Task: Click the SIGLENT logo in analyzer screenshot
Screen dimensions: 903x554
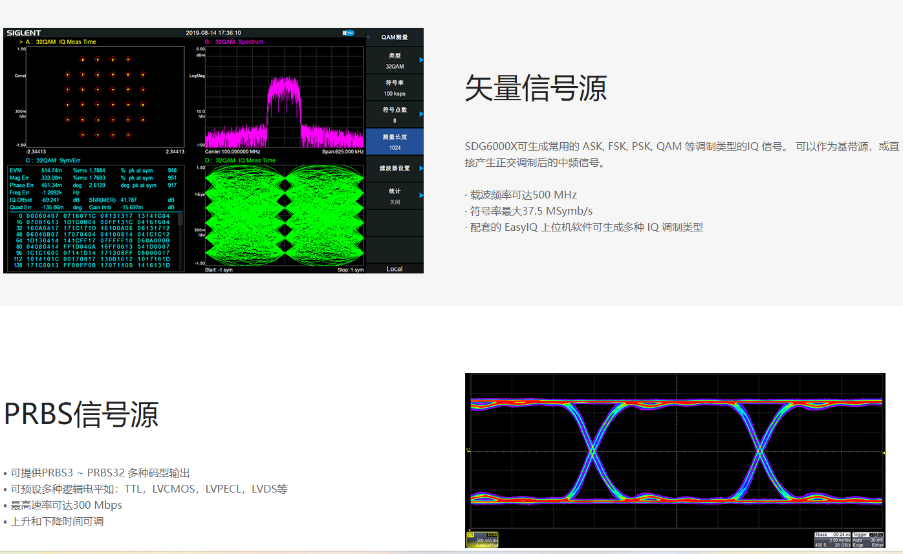Action: coord(23,32)
